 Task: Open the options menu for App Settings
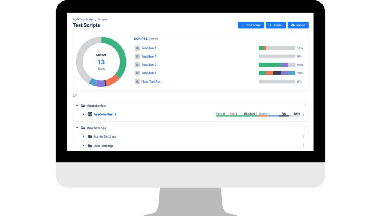[305, 128]
